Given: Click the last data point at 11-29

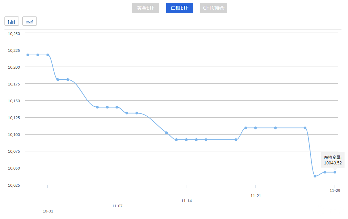Looking at the screenshot, I should pyautogui.click(x=335, y=172).
